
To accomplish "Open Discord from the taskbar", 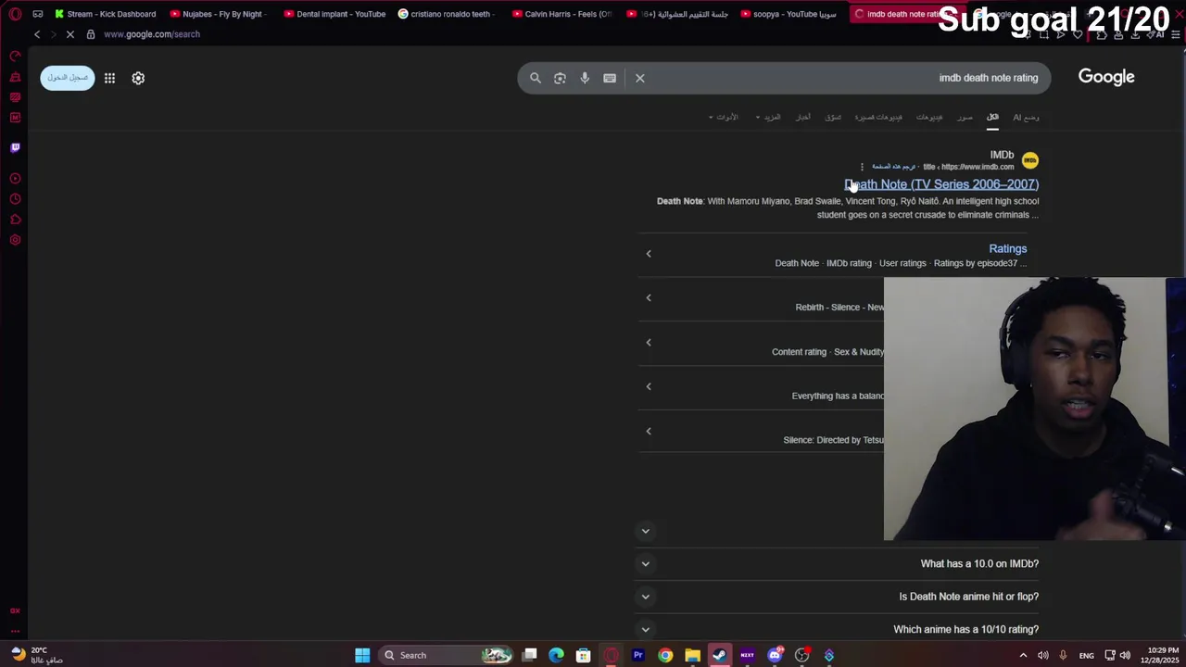I will click(775, 655).
